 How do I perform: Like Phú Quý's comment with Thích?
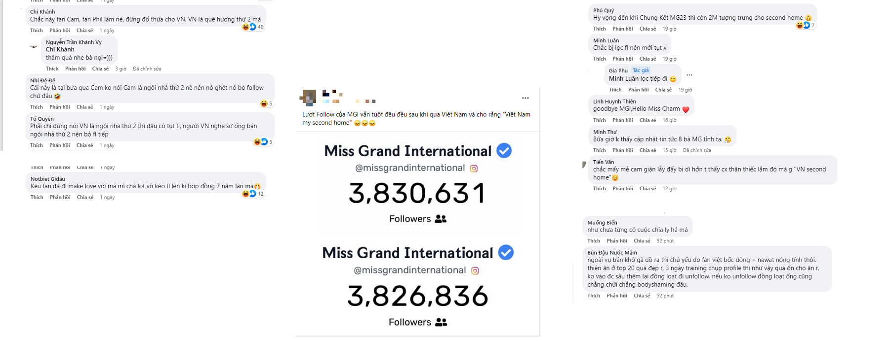point(599,29)
